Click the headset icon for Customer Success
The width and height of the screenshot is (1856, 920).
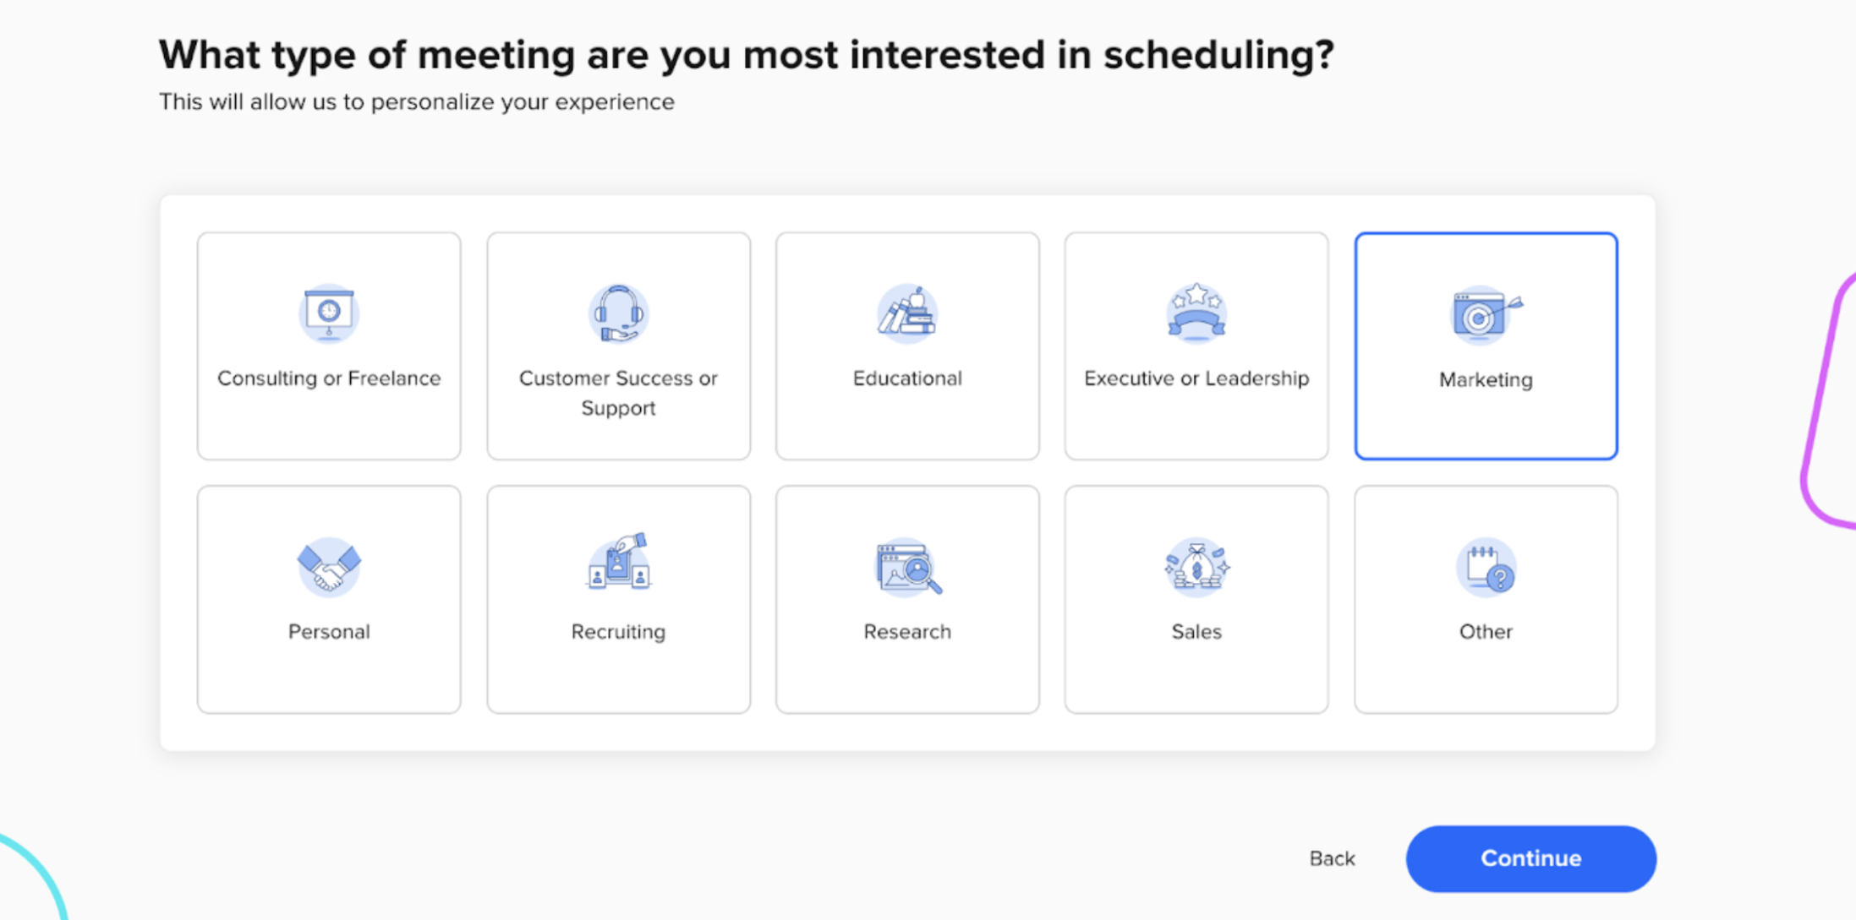618,313
